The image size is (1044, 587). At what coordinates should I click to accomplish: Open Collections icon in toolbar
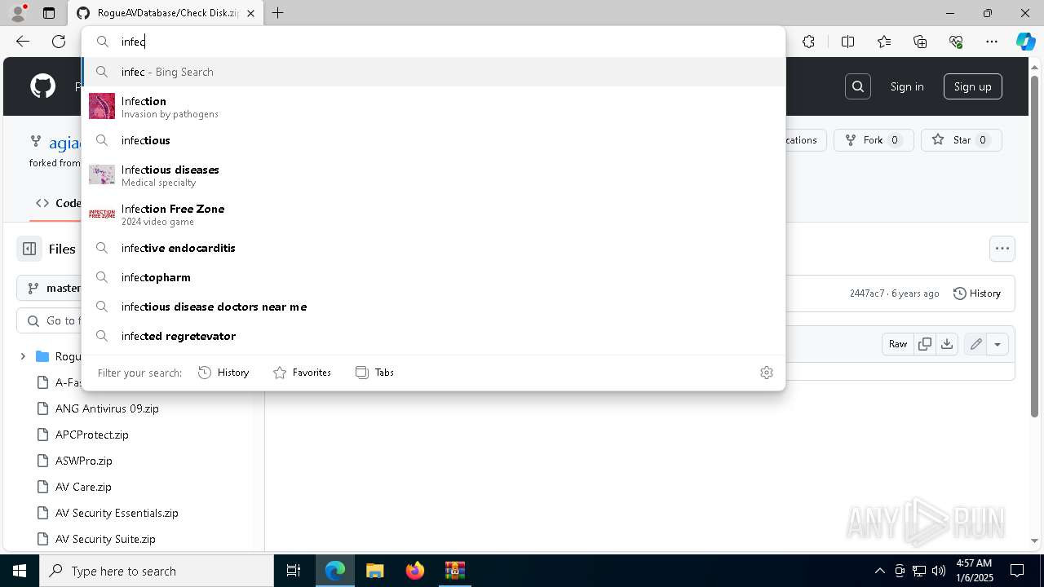point(920,42)
